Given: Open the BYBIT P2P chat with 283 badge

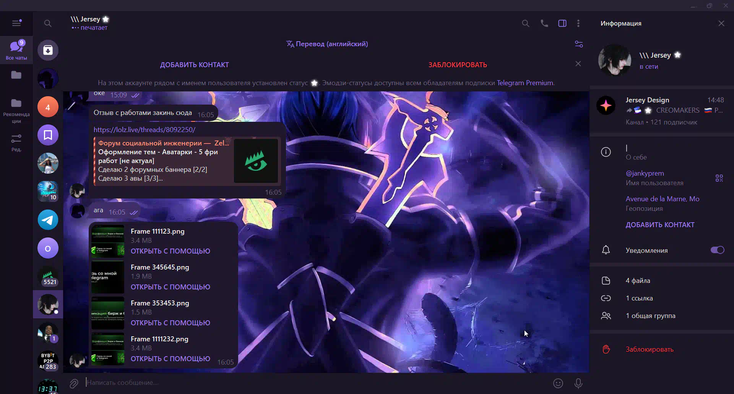Looking at the screenshot, I should pos(48,361).
